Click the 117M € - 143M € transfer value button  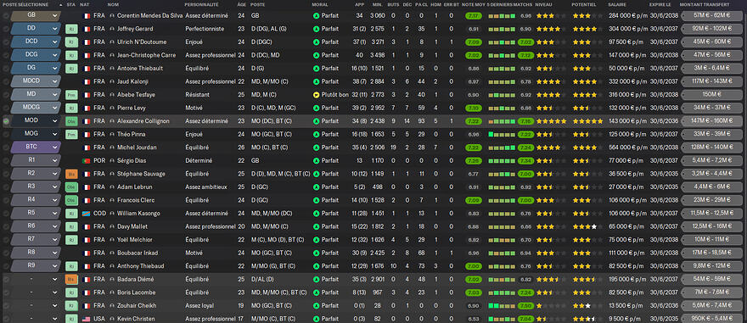click(712, 82)
